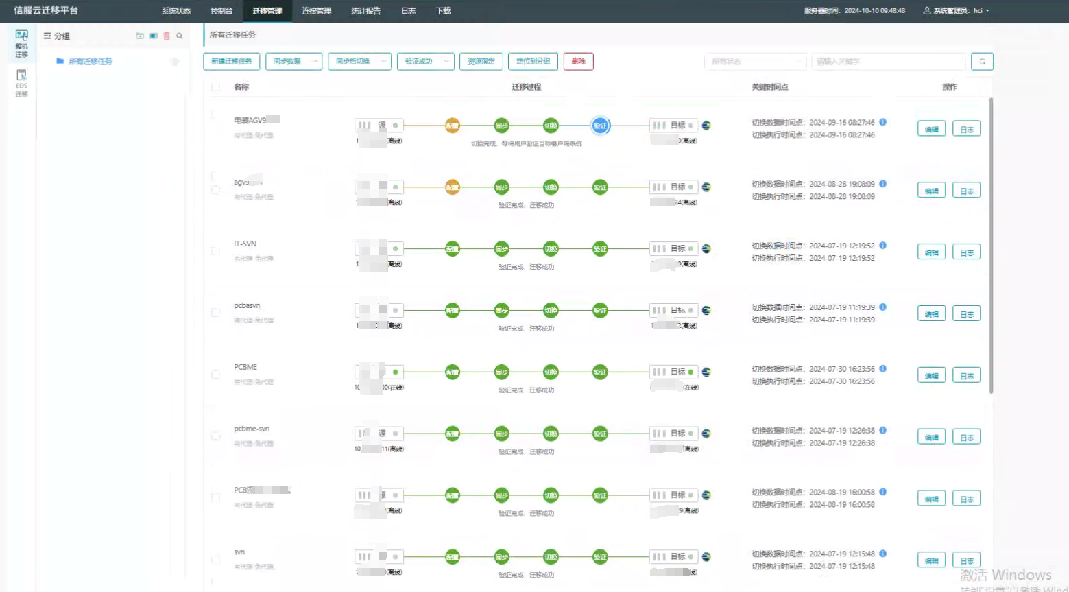Image resolution: width=1069 pixels, height=592 pixels.
Task: Click the orange 配置 step circle in agv row
Action: pyautogui.click(x=453, y=187)
